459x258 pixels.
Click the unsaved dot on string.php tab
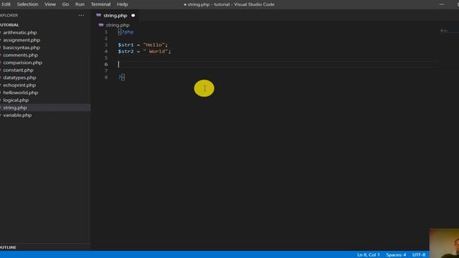click(x=133, y=16)
